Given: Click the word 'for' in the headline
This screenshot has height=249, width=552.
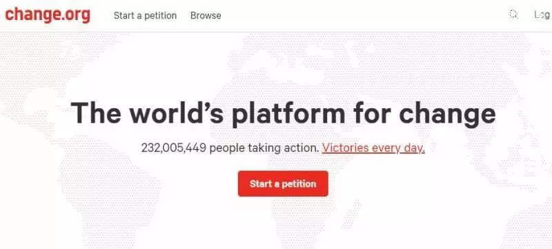Looking at the screenshot, I should pyautogui.click(x=372, y=112).
